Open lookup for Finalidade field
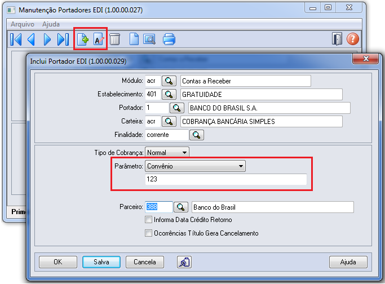This screenshot has width=385, height=284. [196, 135]
